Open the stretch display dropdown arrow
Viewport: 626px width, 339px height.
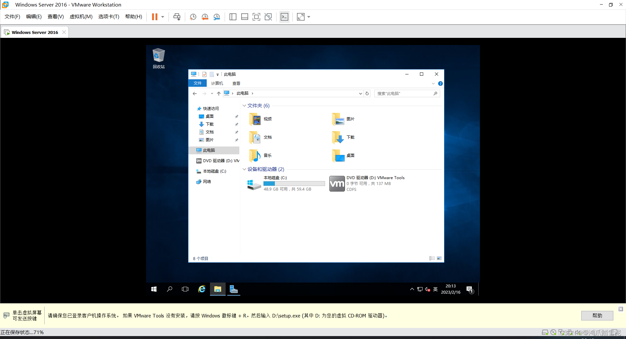[x=309, y=17]
